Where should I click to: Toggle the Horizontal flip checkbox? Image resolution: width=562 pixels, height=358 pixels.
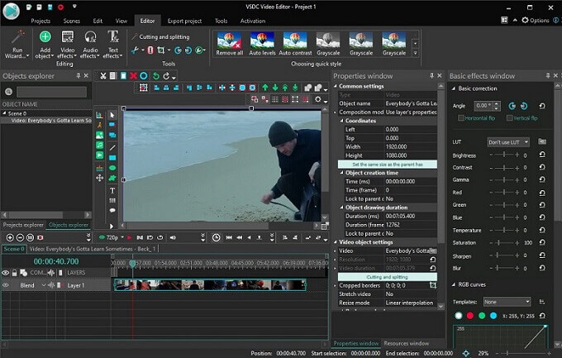click(461, 118)
